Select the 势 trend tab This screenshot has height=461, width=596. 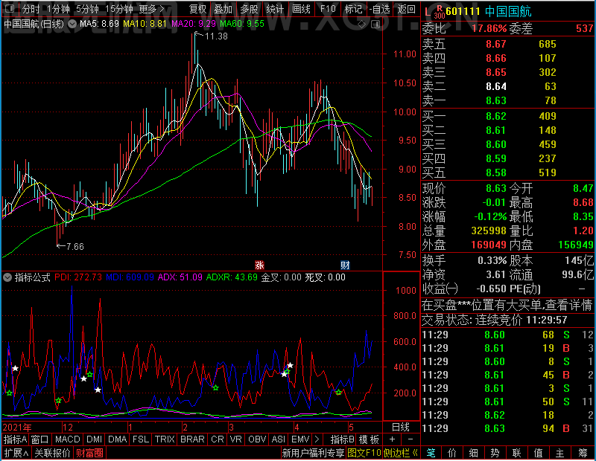tap(495, 453)
